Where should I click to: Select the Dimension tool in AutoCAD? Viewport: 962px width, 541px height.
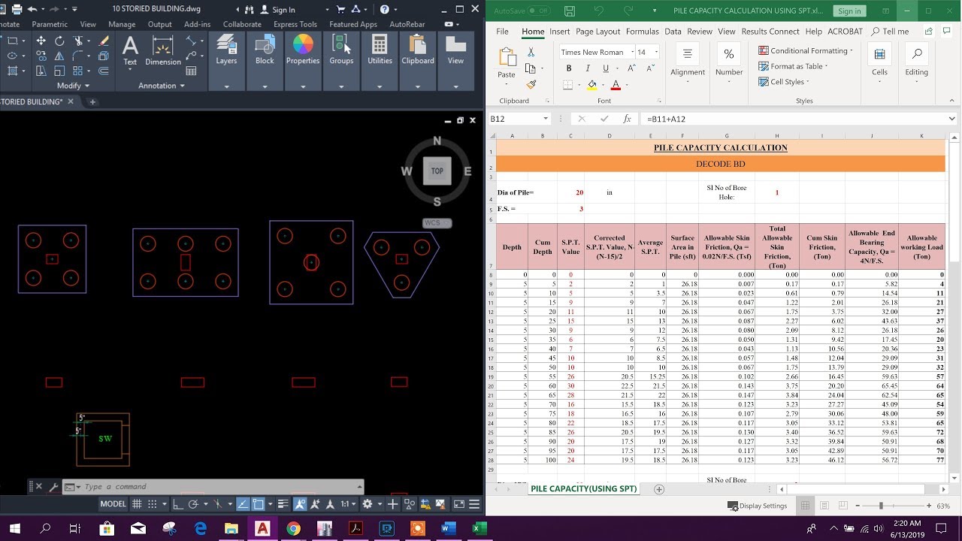coord(163,50)
